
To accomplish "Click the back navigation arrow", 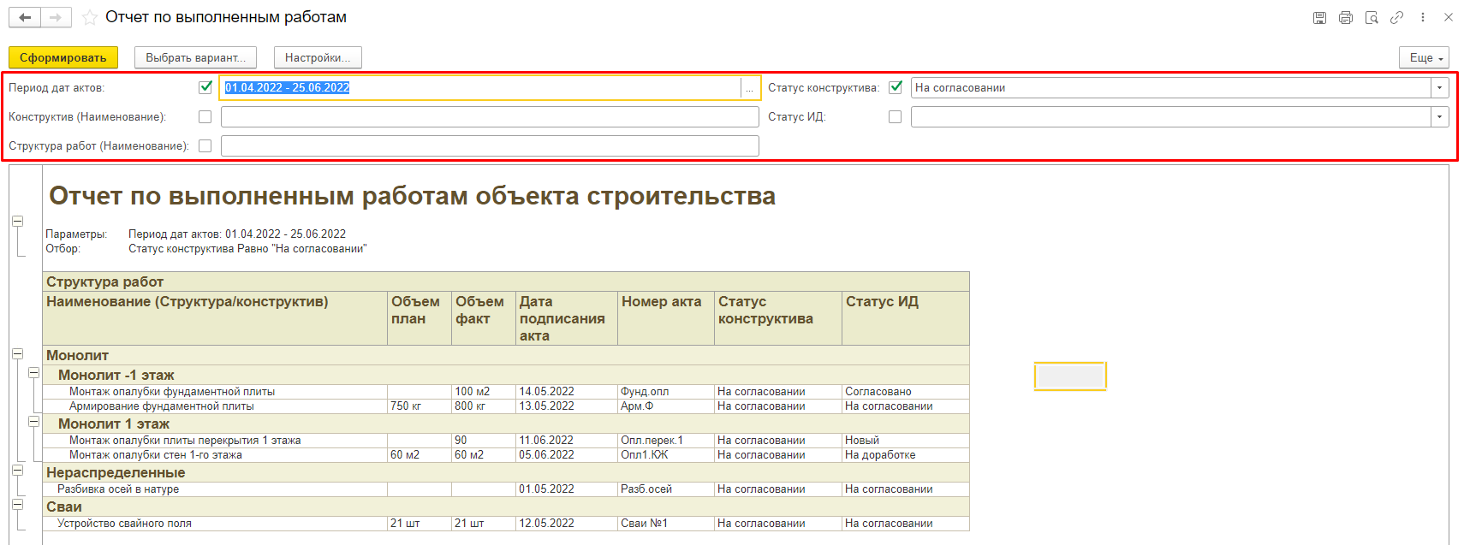I will pos(25,17).
